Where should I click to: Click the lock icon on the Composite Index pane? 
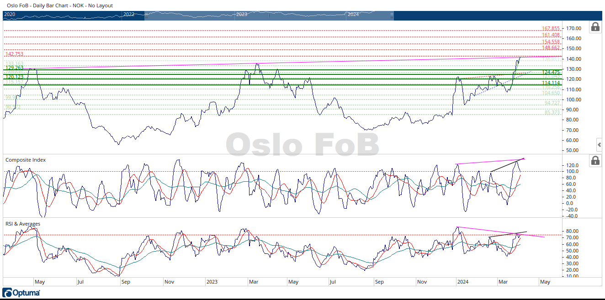pyautogui.click(x=595, y=160)
